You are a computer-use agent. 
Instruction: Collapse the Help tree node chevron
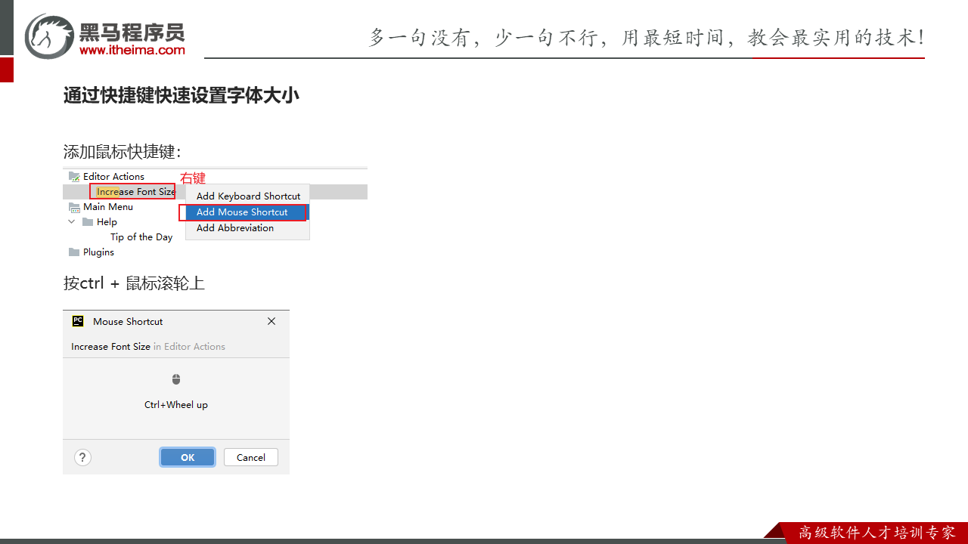72,222
